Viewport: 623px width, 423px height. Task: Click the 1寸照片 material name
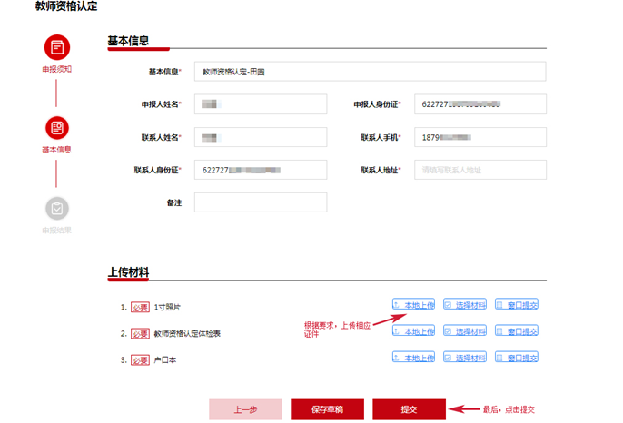point(167,307)
